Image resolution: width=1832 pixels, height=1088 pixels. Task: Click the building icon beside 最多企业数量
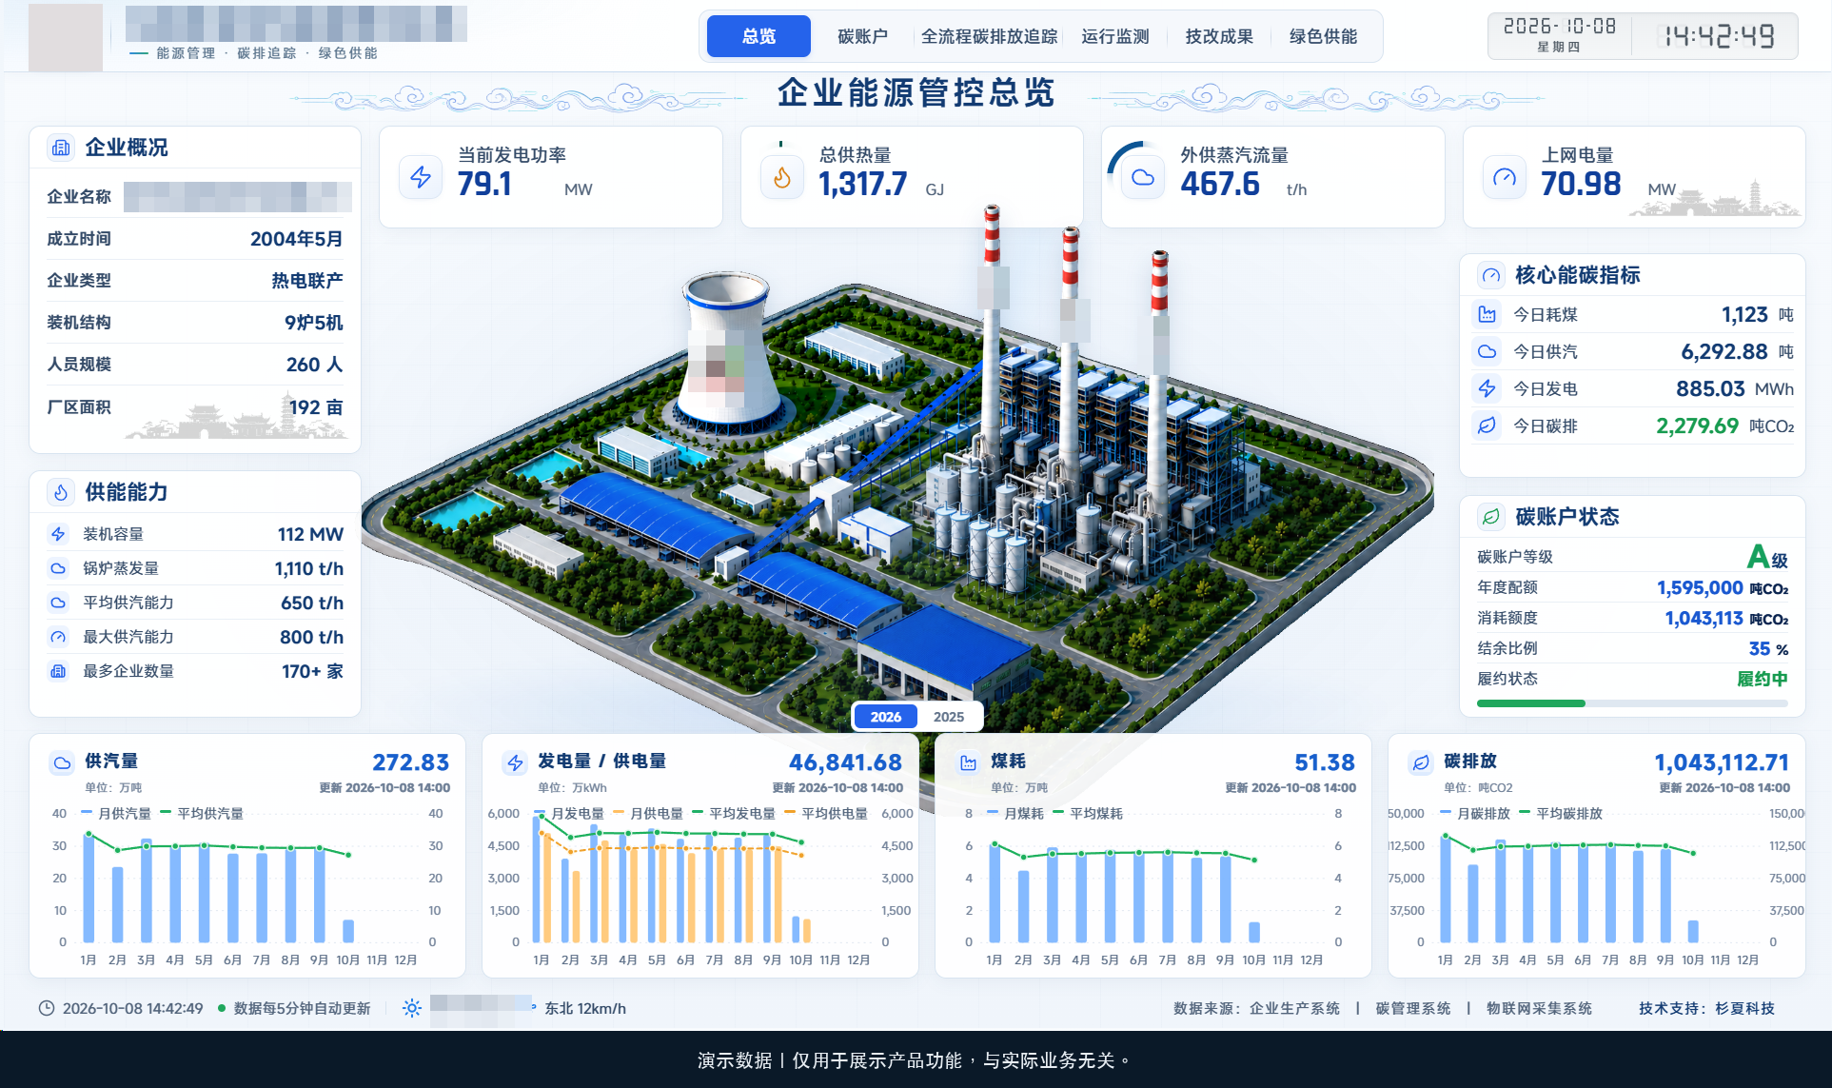tap(58, 671)
